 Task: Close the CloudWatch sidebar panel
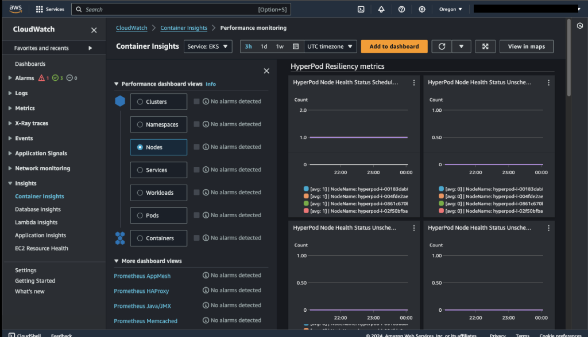[x=94, y=30]
